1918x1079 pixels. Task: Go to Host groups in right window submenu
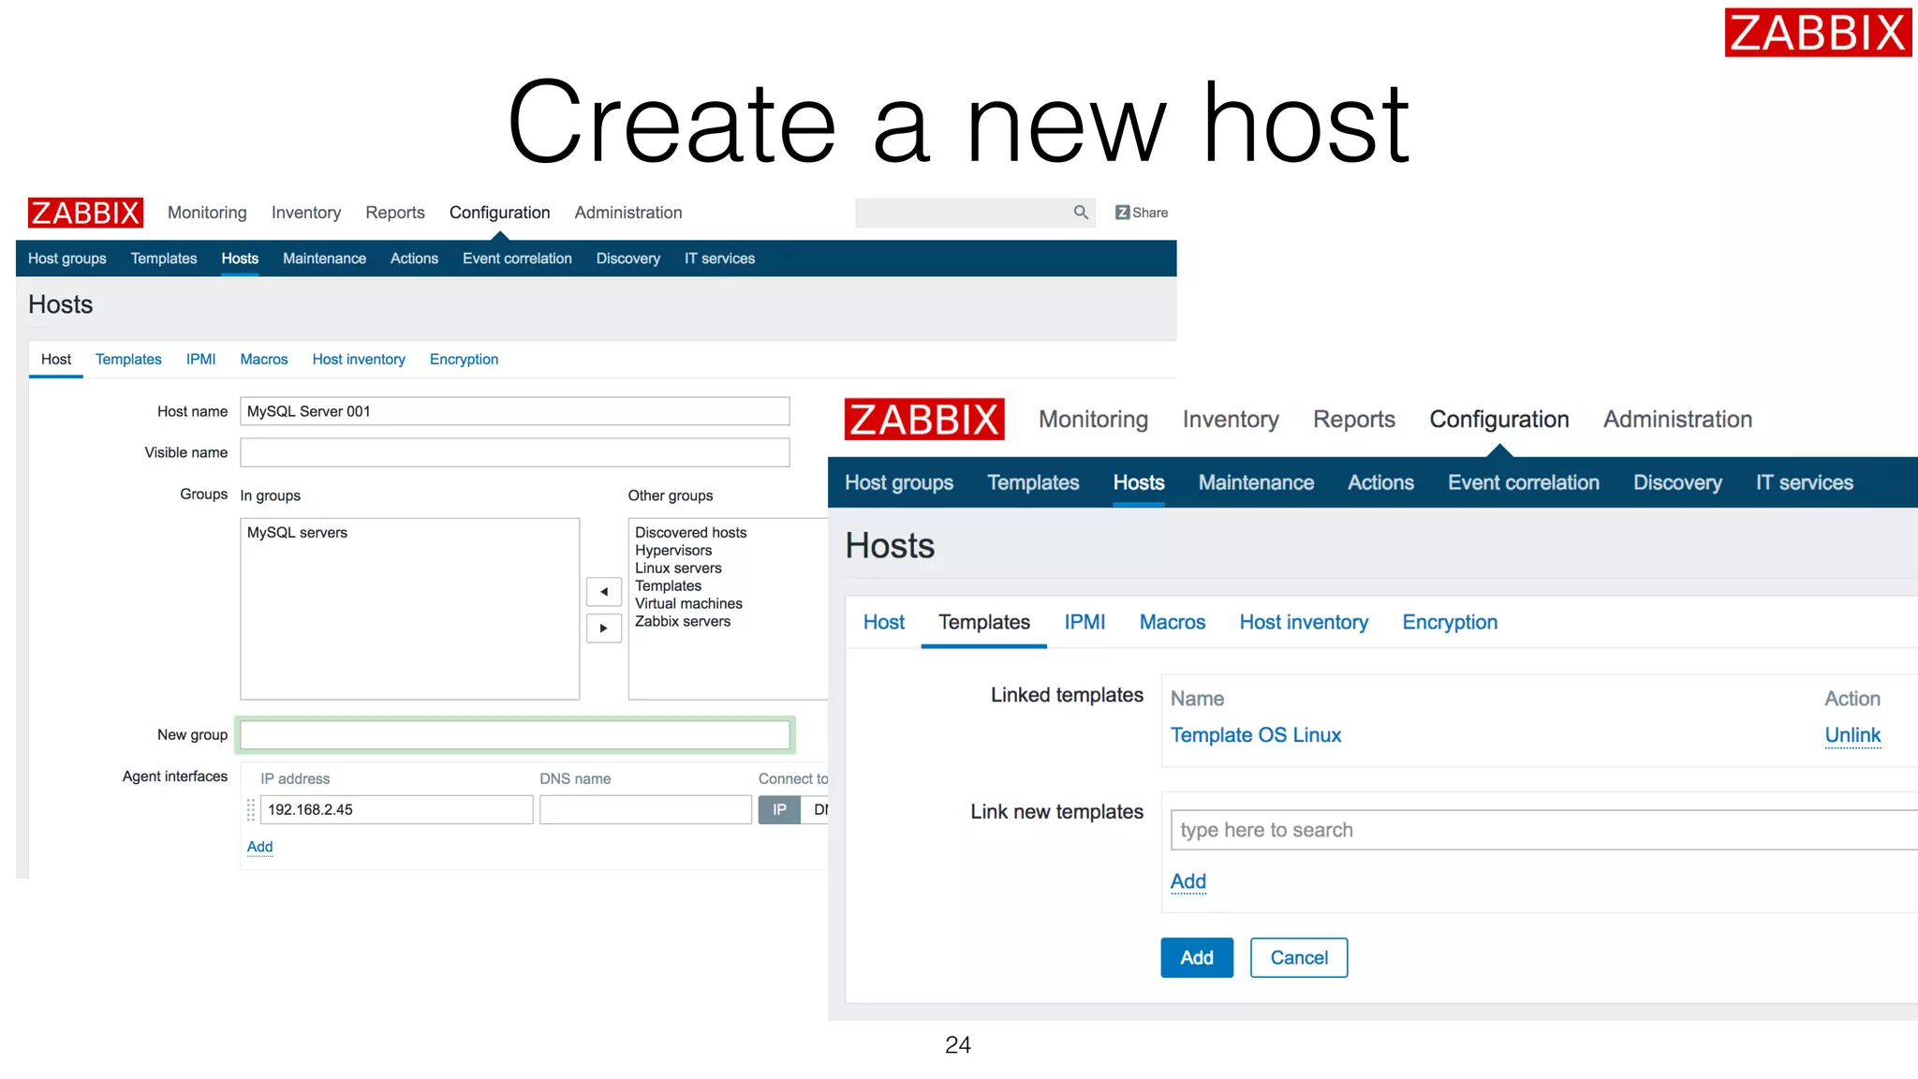[899, 482]
